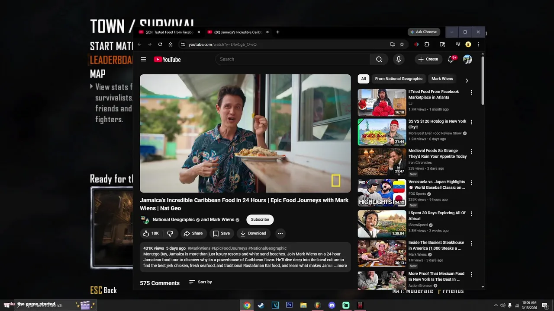Open the Sort by comments dropdown
Image resolution: width=554 pixels, height=311 pixels.
click(x=200, y=282)
